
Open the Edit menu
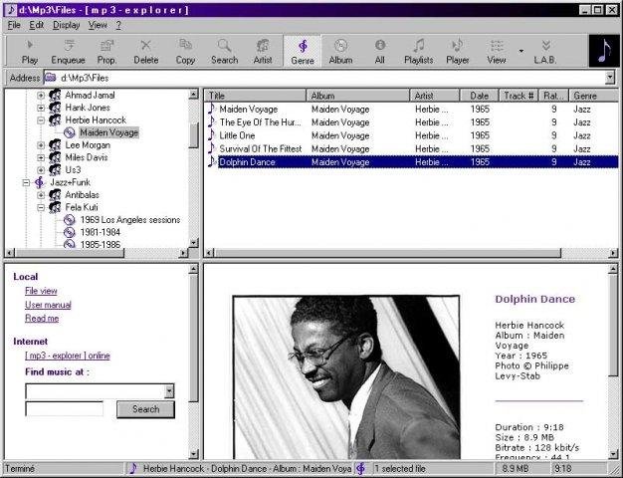click(36, 25)
